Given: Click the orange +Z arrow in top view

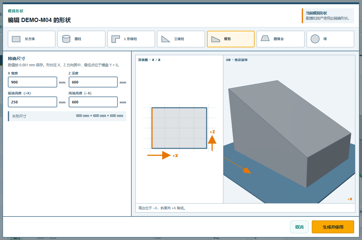Looking at the screenshot, I should click(212, 143).
